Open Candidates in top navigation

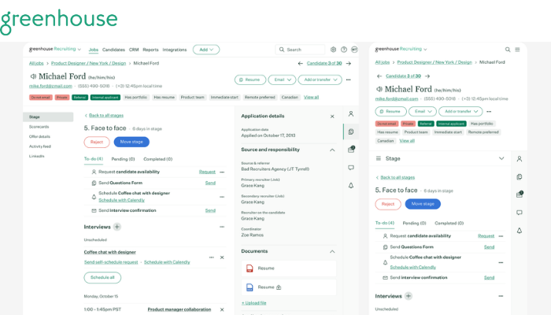coord(113,50)
